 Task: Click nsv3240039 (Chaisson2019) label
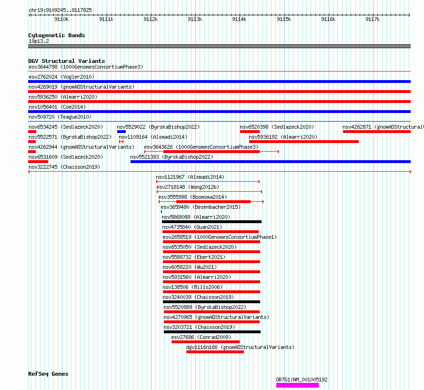[x=198, y=297]
